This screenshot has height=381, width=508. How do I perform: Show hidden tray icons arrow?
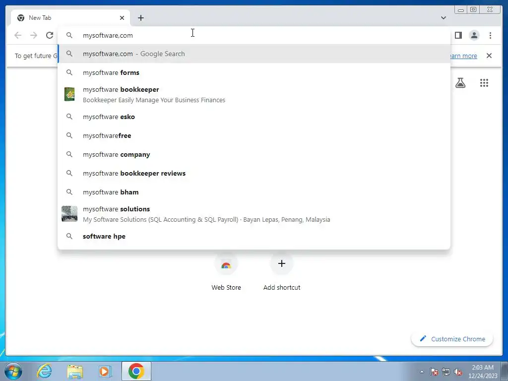pos(422,372)
